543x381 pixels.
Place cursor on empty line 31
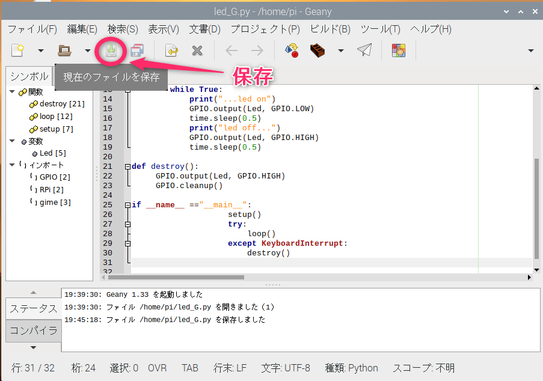[331, 263]
